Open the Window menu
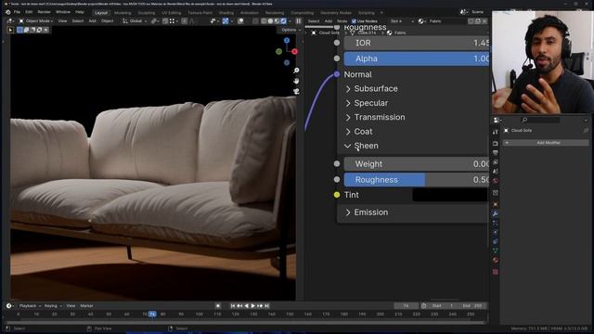Screen dimensions: 594x334 [x=63, y=12]
